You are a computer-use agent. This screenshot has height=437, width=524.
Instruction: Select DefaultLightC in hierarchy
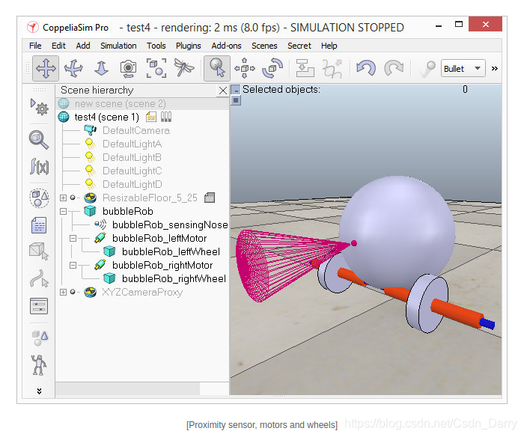pos(132,171)
